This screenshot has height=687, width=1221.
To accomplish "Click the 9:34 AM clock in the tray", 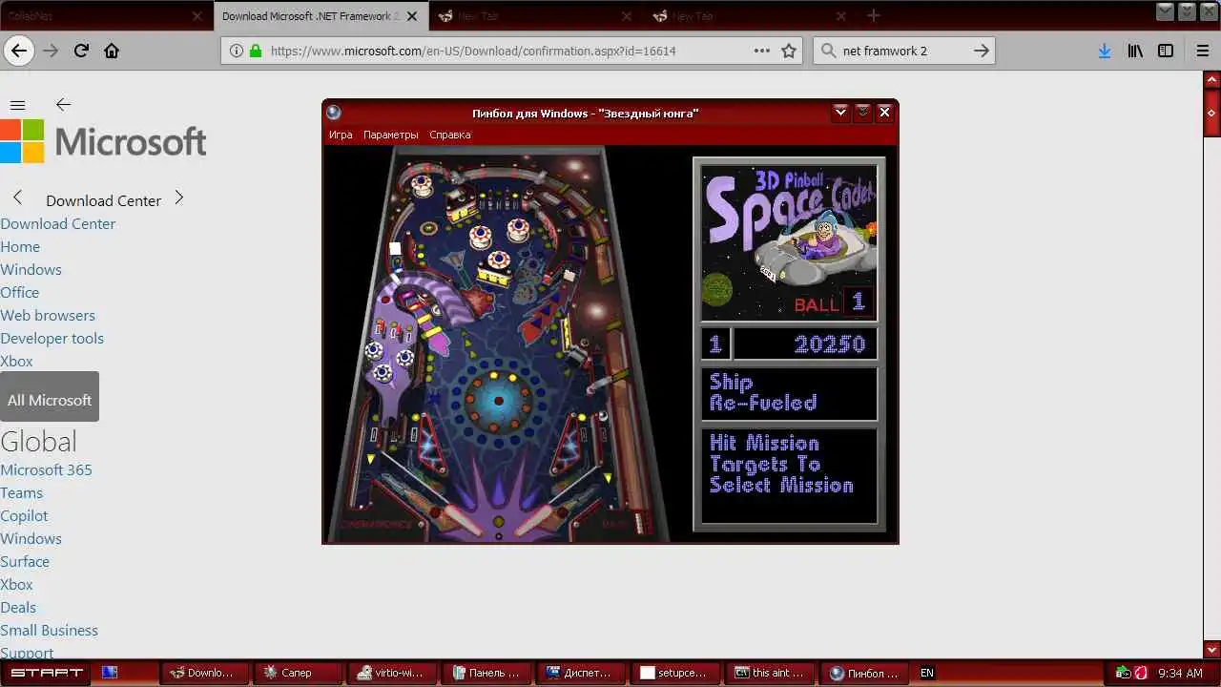I will (x=1179, y=673).
